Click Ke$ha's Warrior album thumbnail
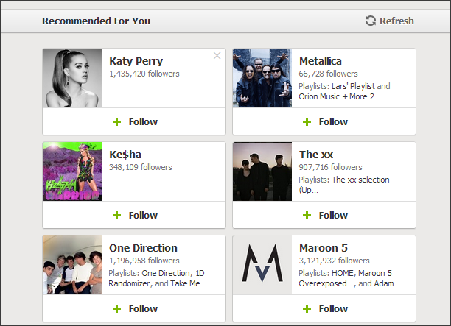 (72, 171)
